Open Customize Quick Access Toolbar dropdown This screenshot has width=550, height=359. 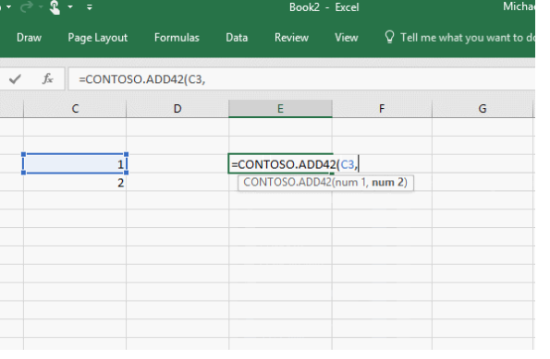click(90, 7)
